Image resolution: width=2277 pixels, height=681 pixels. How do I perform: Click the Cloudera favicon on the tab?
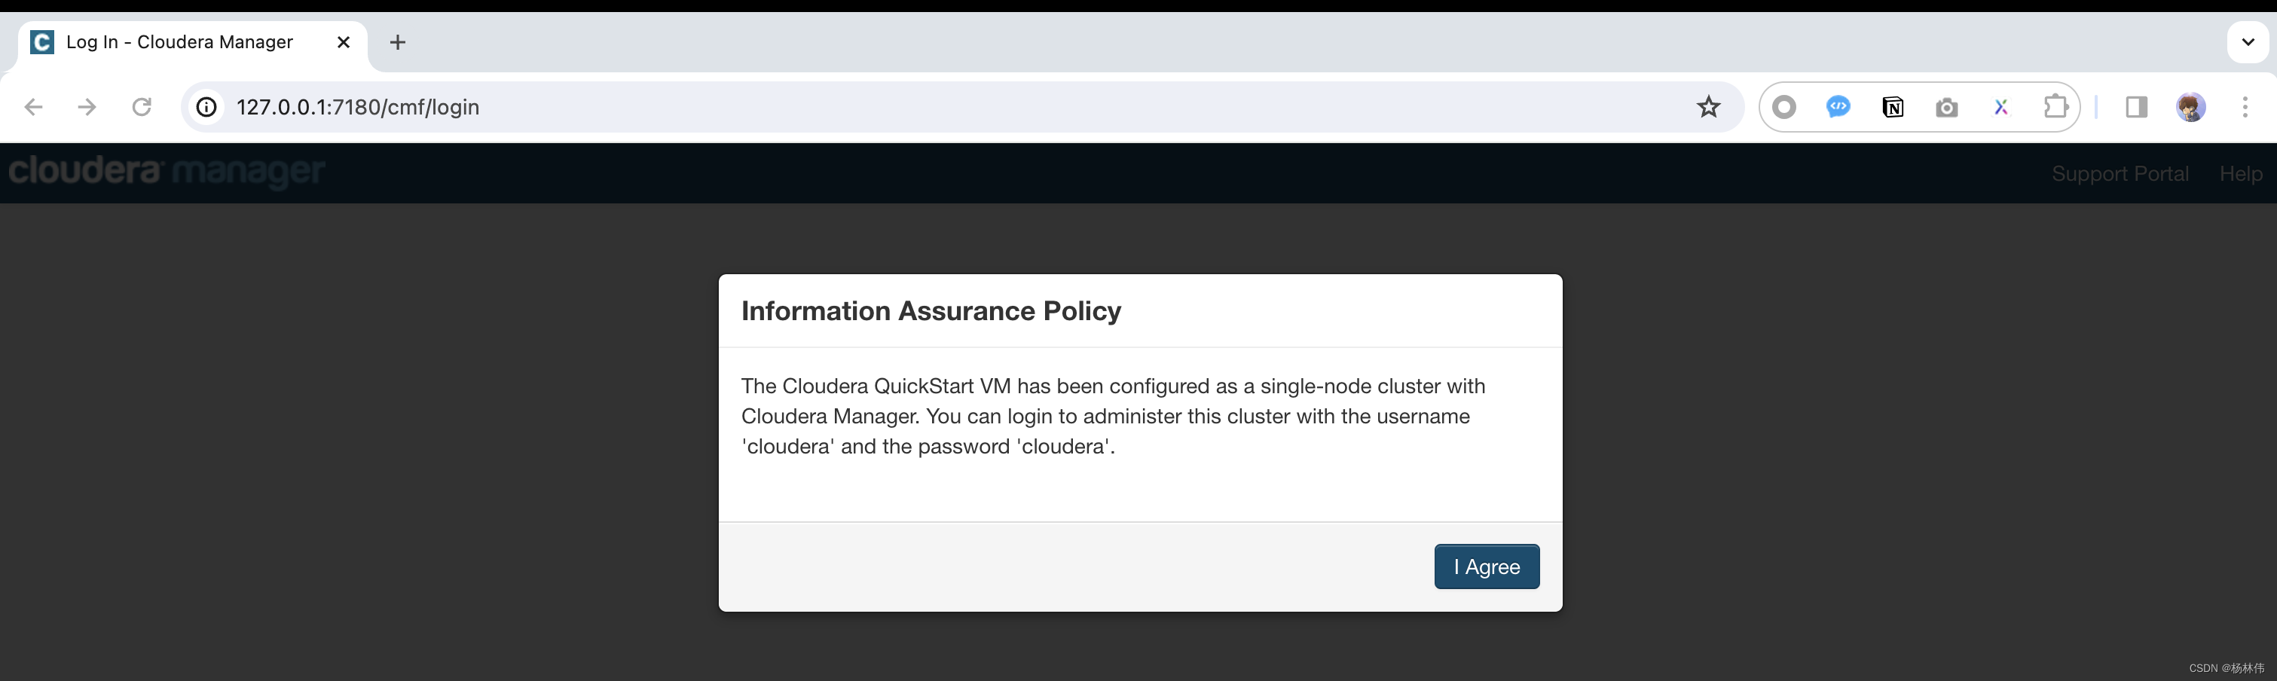pyautogui.click(x=42, y=42)
